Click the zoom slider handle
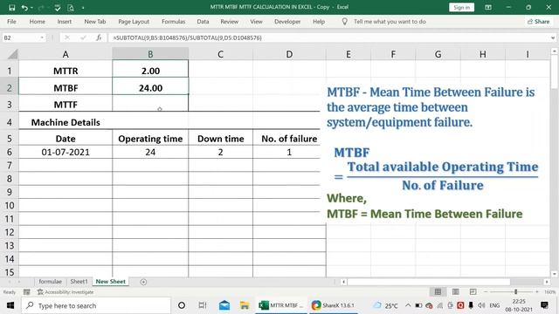 click(515, 292)
